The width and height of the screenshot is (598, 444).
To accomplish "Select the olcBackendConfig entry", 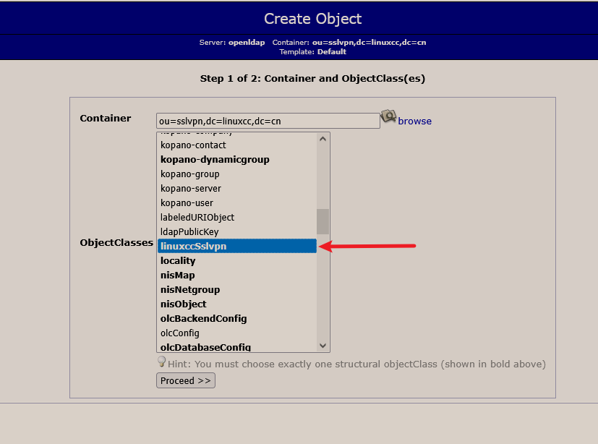I will (x=237, y=318).
